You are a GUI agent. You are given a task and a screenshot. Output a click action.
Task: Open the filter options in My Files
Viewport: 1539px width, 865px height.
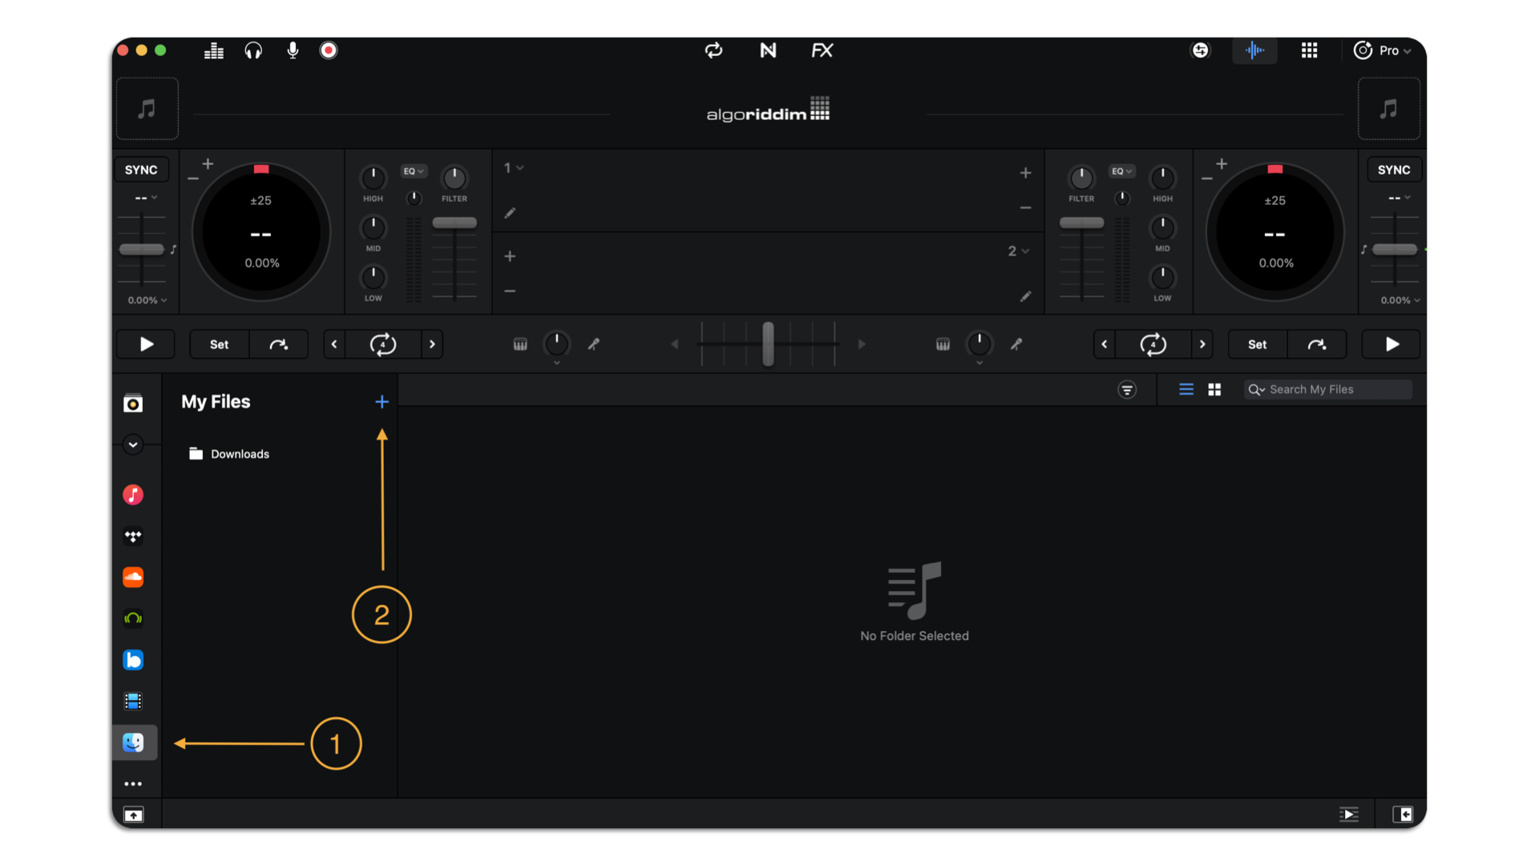1128,390
